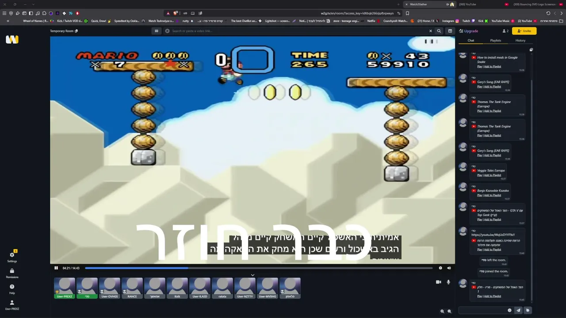
Task: Mute the player volume
Action: coord(449,268)
